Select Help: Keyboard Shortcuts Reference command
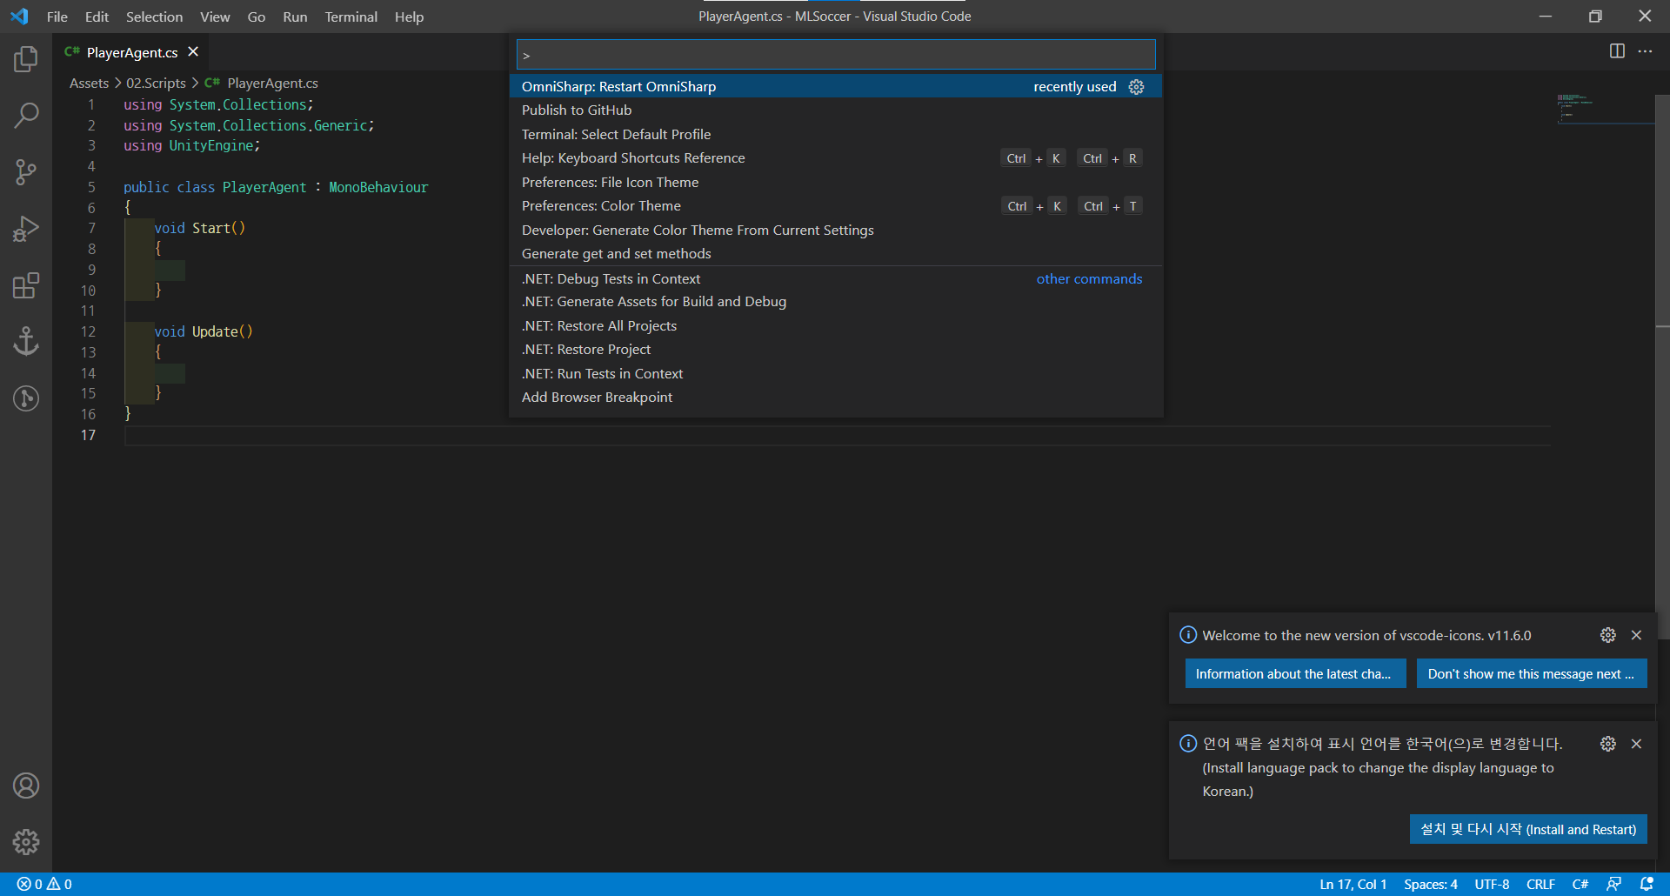Screen dimensions: 1670x896 (x=836, y=158)
